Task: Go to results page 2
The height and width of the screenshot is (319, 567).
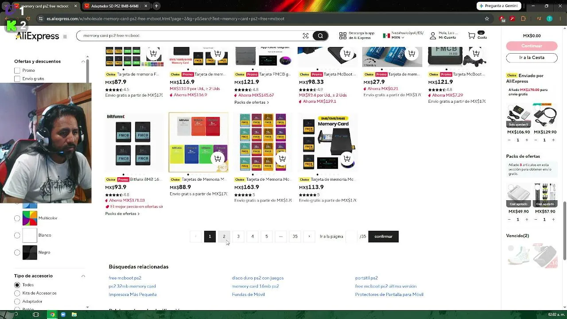Action: (x=224, y=237)
